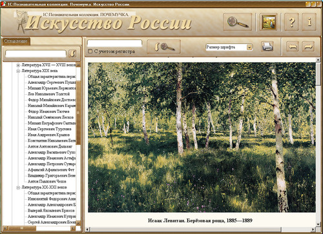Open 'Иван Сергеевич Тургенев' entry

coord(50,129)
